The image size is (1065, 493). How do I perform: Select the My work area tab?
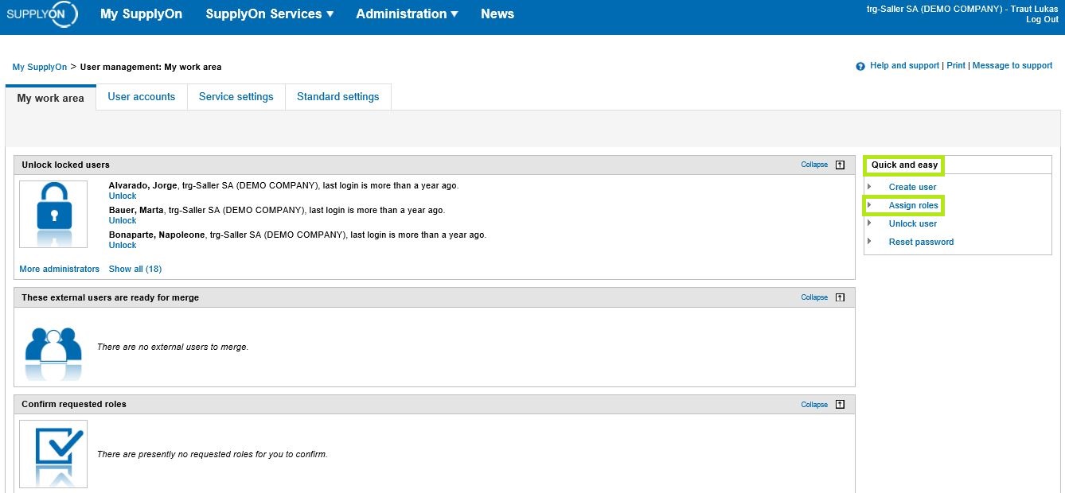pyautogui.click(x=50, y=98)
